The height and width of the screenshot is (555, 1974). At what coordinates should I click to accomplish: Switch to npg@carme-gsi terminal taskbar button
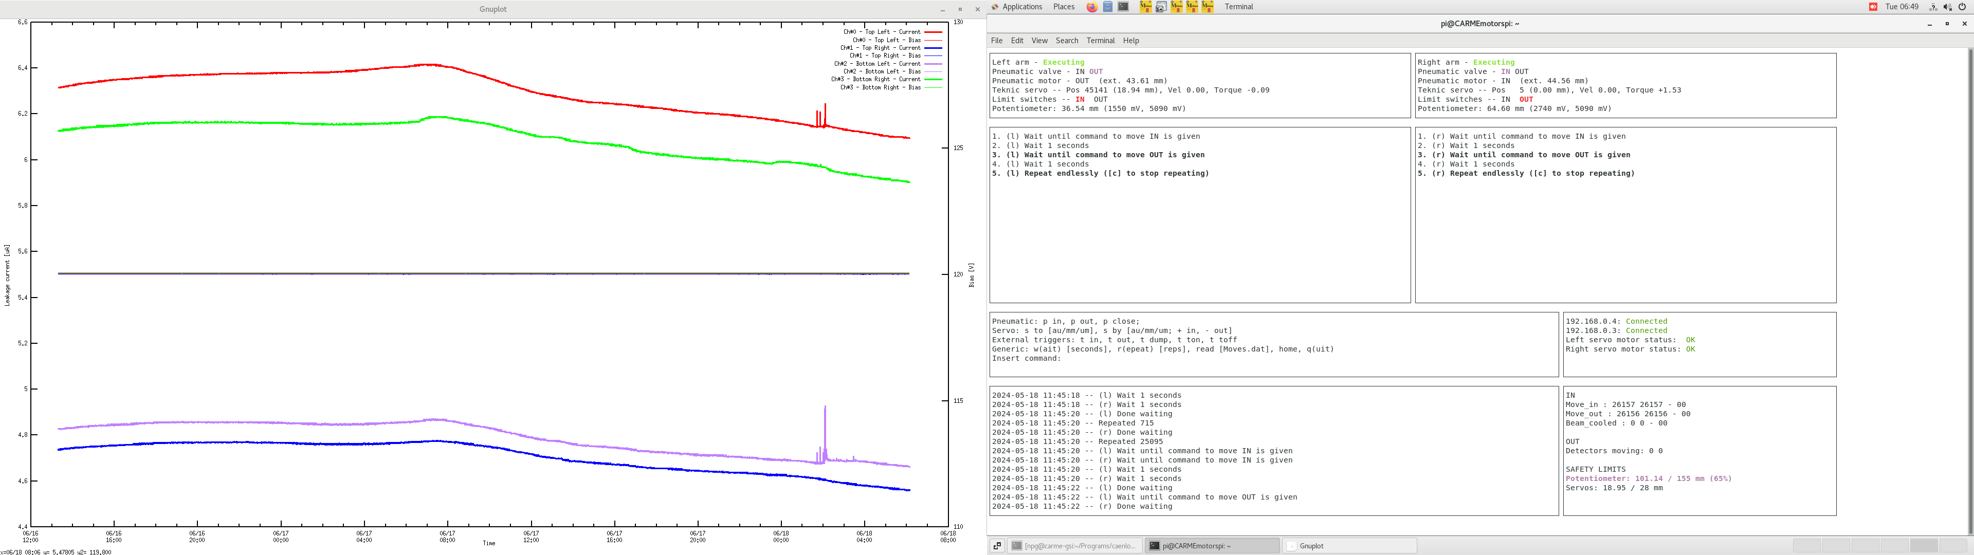point(1074,546)
